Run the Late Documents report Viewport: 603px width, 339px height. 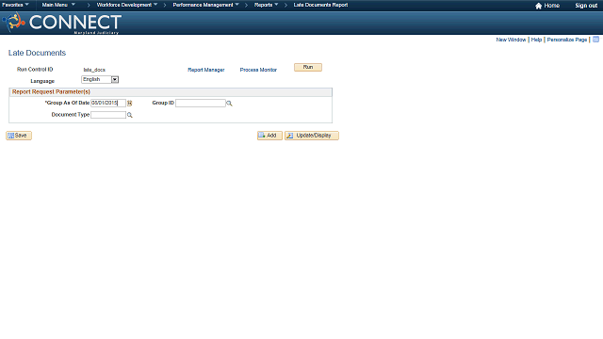click(308, 67)
